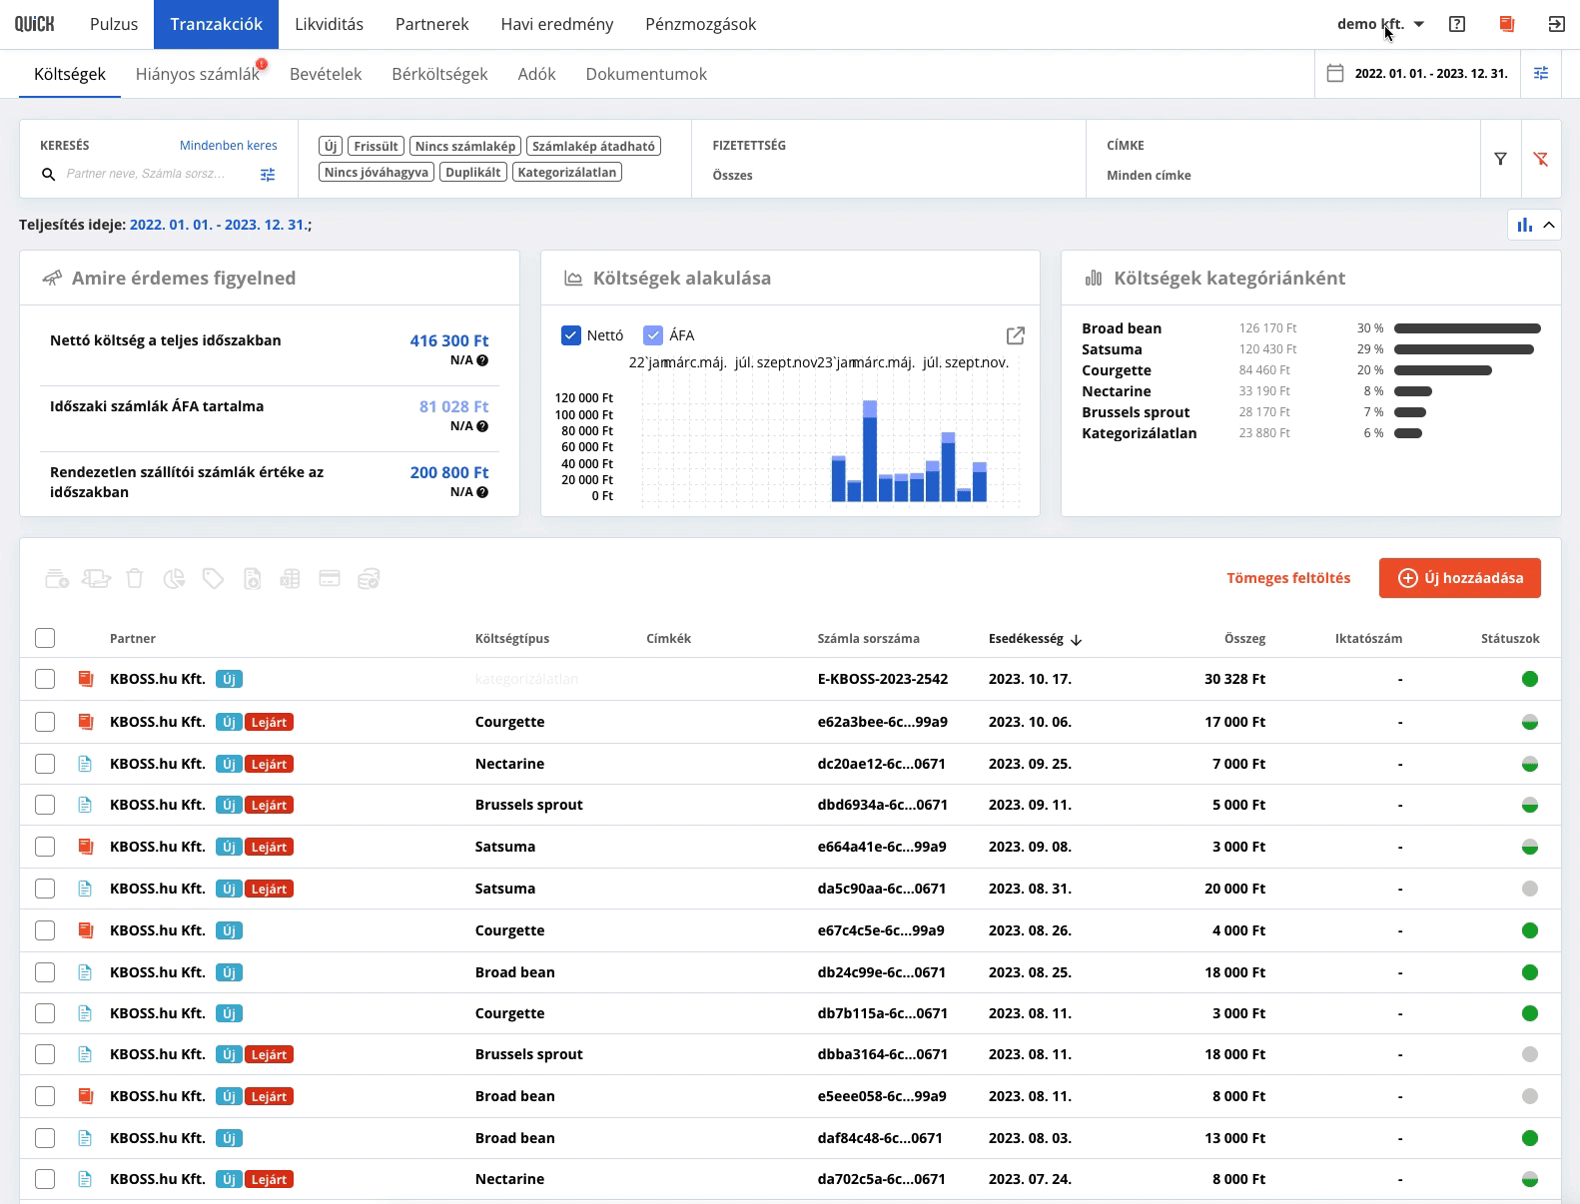Viewport: 1580px width, 1204px height.
Task: Click the tag label toolbar icon
Action: point(213,578)
